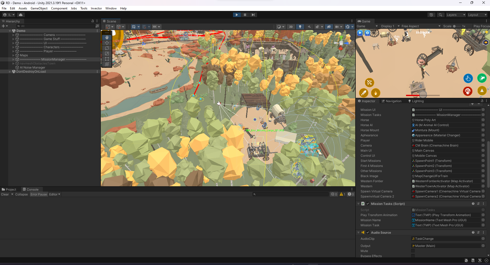This screenshot has height=265, width=490.
Task: Click Clear in the Console
Action: click(x=5, y=194)
